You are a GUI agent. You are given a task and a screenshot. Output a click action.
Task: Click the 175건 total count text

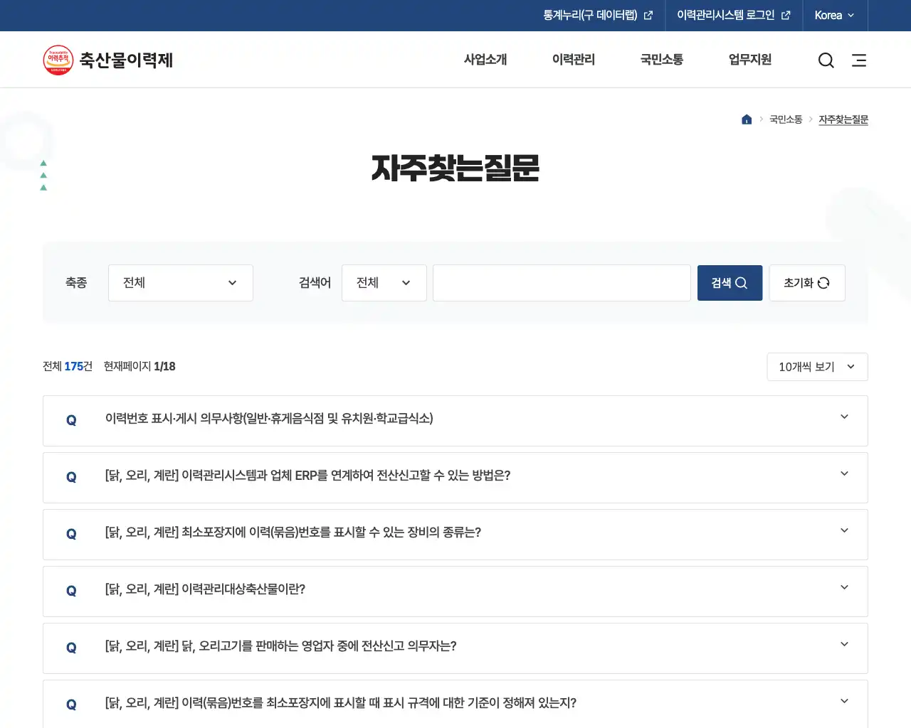click(78, 366)
